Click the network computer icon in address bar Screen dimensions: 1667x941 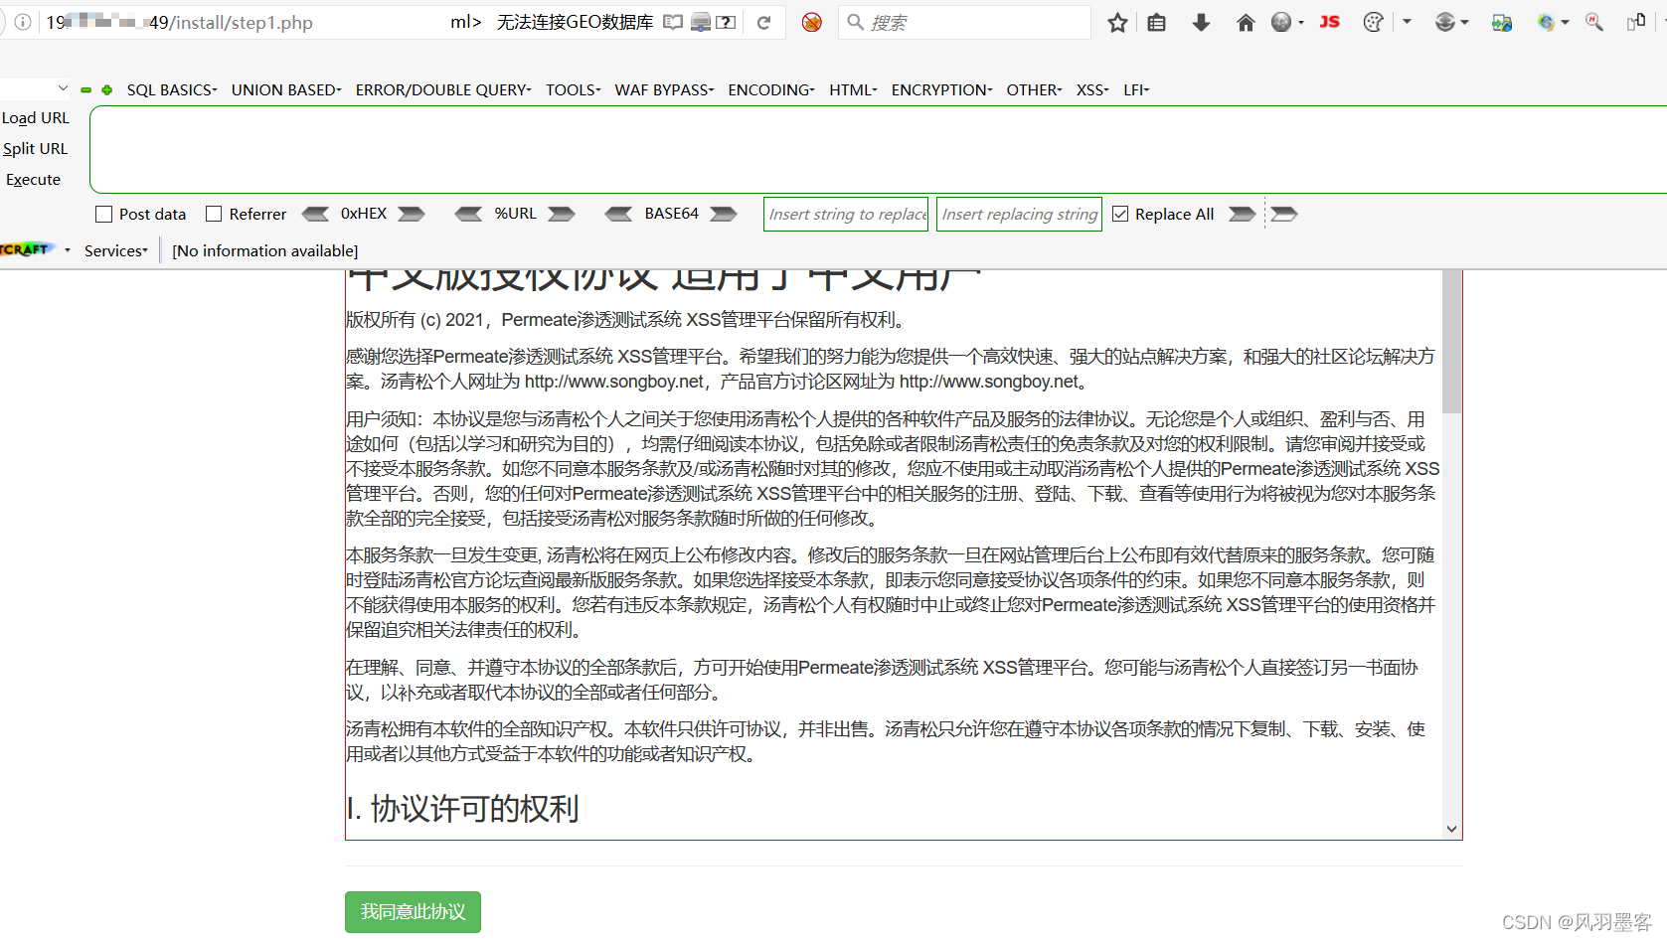700,22
